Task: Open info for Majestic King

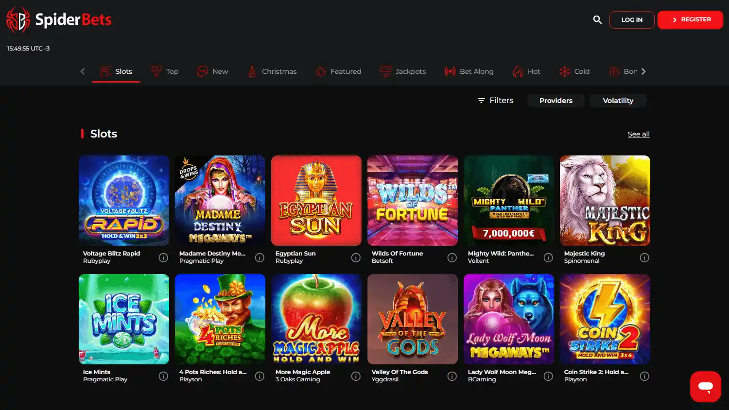Action: point(644,257)
